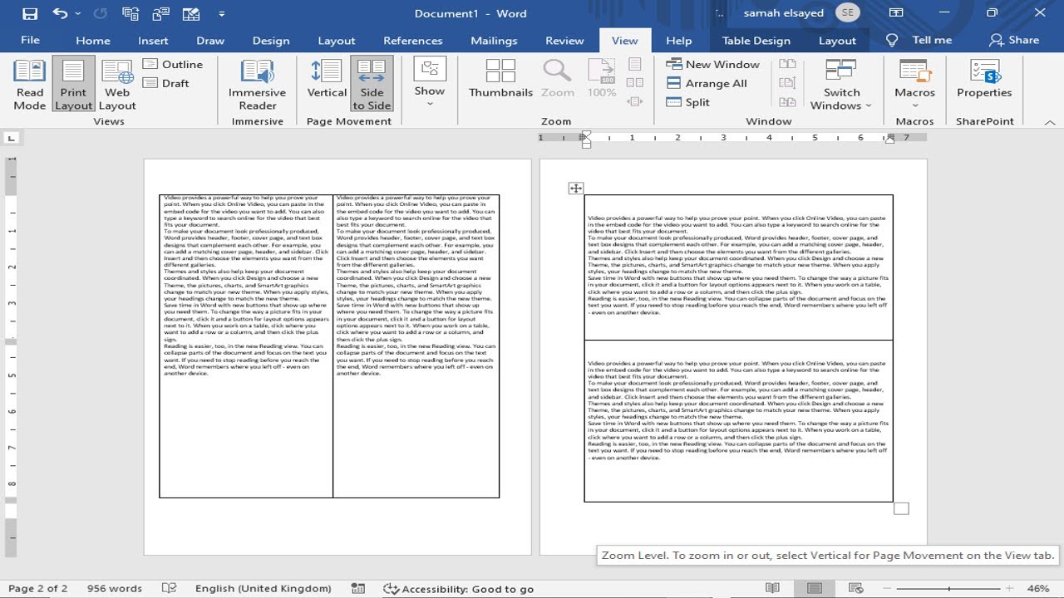
Task: Switch to Read Mode view
Action: click(30, 84)
